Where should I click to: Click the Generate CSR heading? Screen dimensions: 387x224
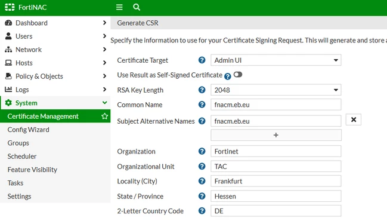pos(138,23)
